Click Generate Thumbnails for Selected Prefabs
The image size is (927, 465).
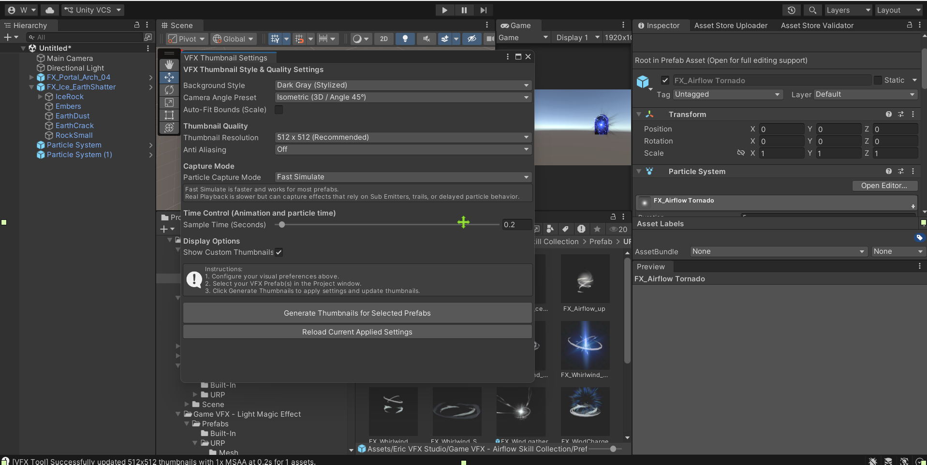(x=357, y=313)
